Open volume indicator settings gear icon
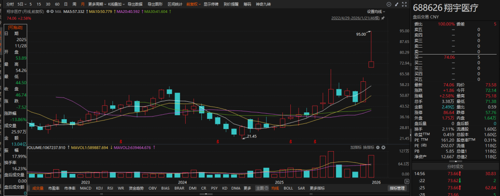 [x=378, y=147]
